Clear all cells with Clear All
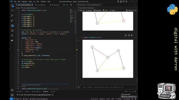The width and height of the screenshot is (179, 100). tap(81, 10)
